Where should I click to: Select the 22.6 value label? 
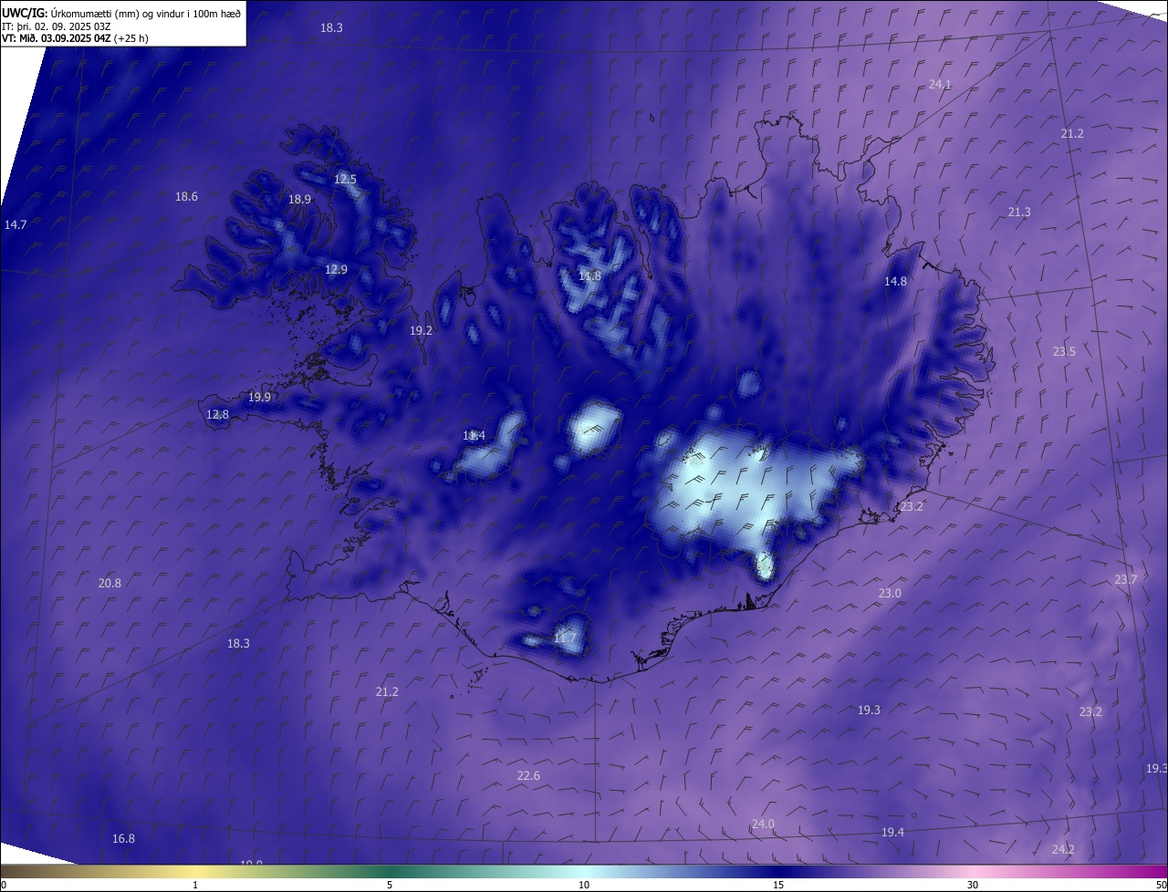528,775
